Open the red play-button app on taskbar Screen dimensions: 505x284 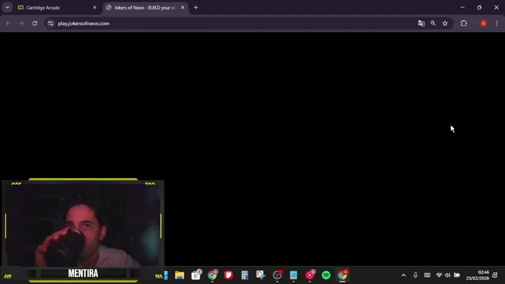click(310, 275)
